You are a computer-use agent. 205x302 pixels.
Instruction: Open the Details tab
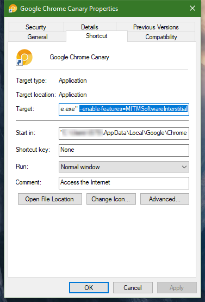click(x=90, y=27)
